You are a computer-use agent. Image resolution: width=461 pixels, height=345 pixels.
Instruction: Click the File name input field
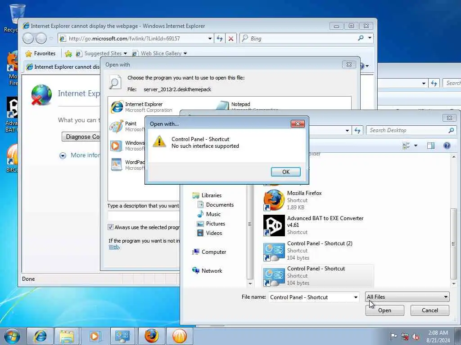pyautogui.click(x=311, y=297)
